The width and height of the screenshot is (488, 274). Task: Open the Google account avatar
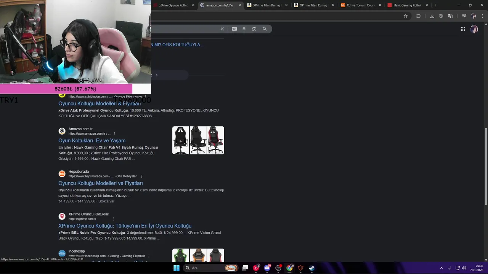point(474,29)
